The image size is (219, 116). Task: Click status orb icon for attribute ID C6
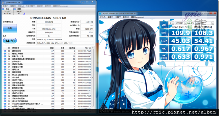5,101
